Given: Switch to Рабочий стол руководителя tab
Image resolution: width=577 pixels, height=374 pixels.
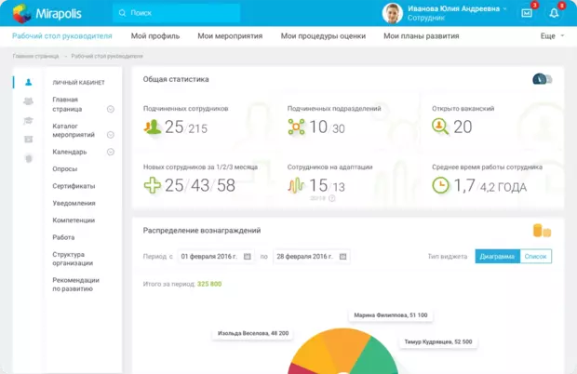Looking at the screenshot, I should coord(61,36).
